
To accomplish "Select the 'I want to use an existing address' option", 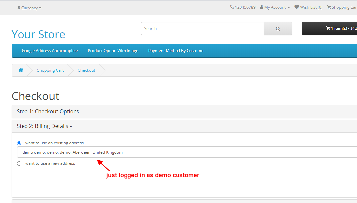I will coord(19,143).
